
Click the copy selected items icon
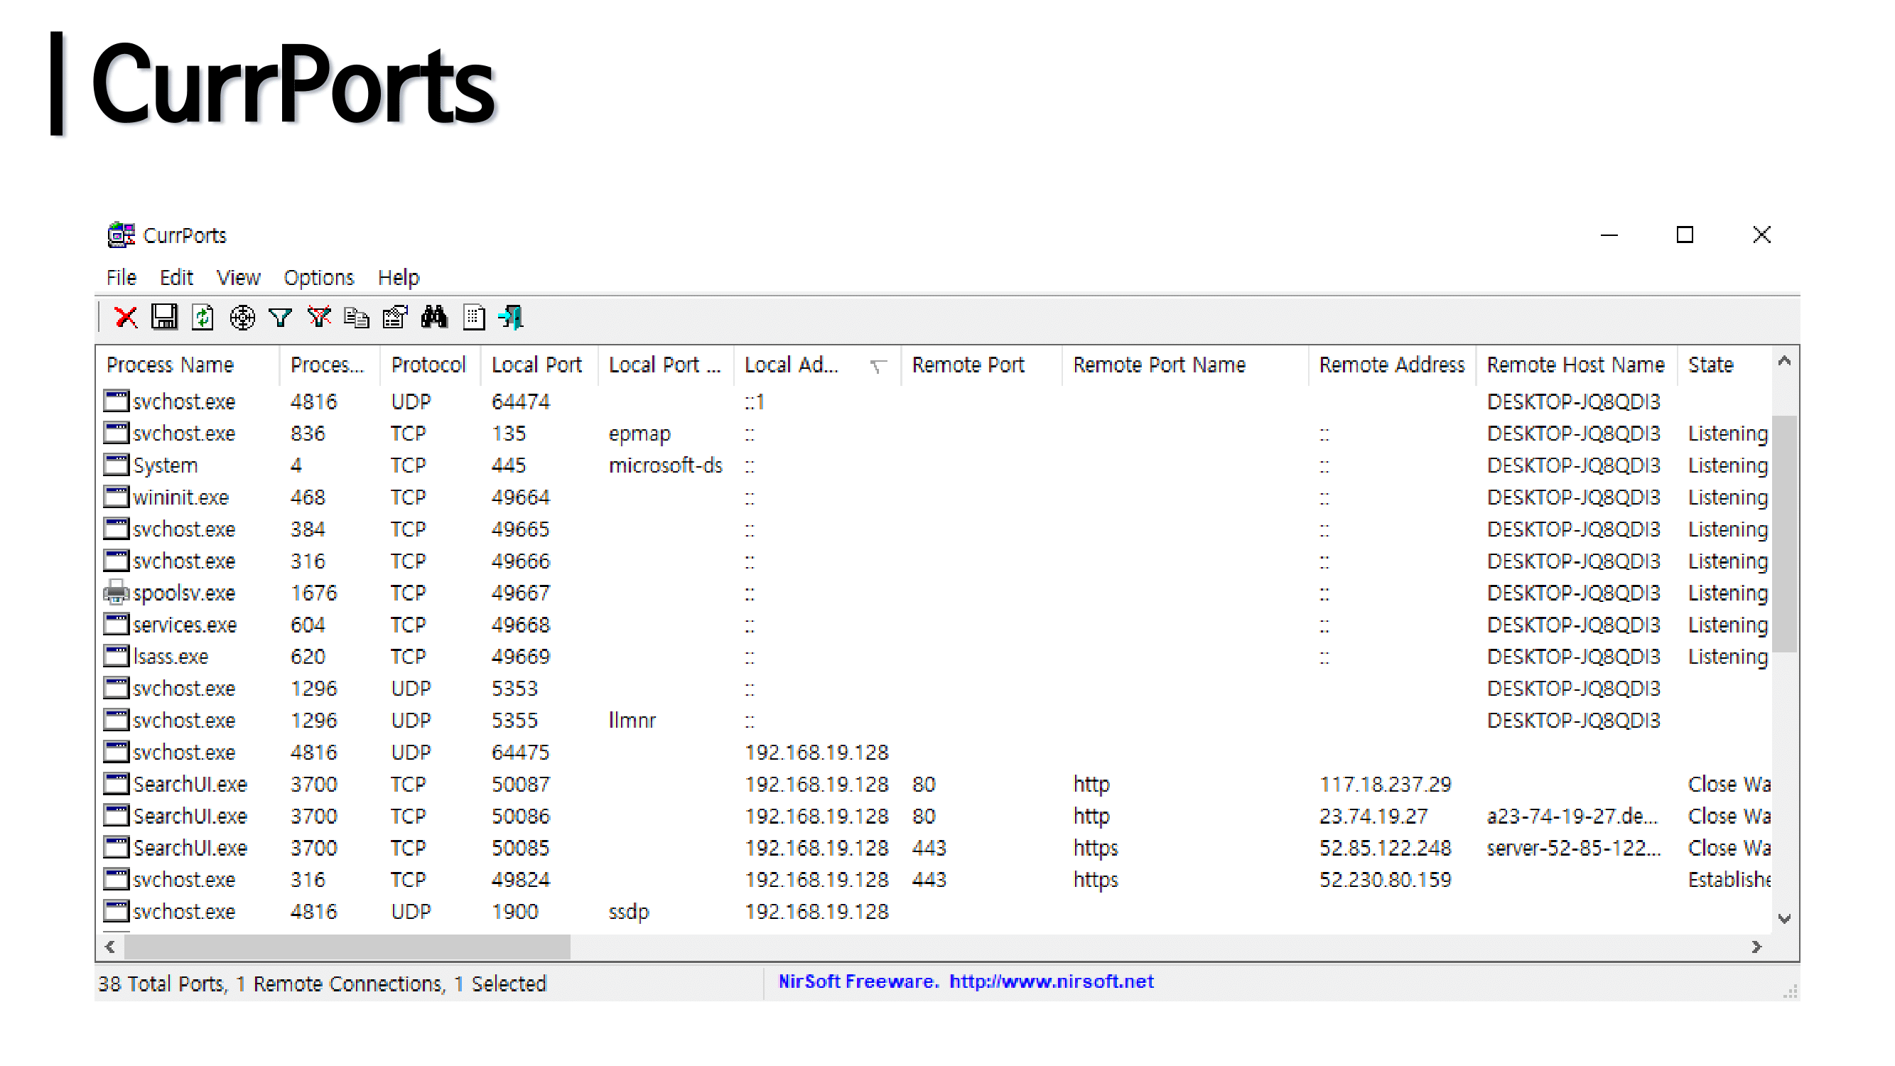[357, 318]
